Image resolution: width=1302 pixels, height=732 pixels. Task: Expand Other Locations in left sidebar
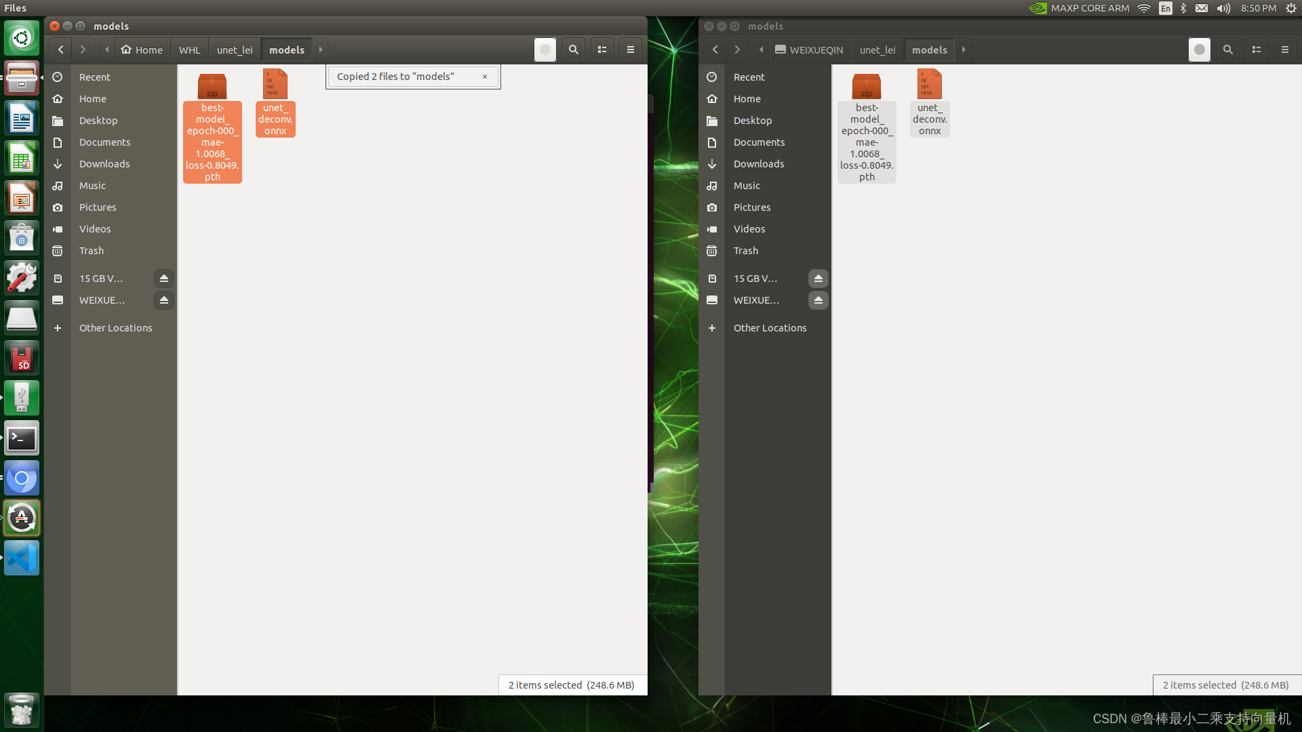click(x=115, y=327)
